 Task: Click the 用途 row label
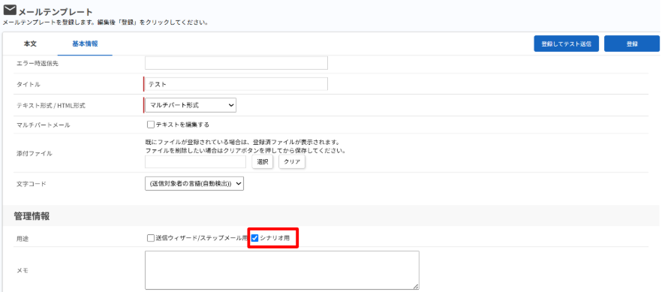22,239
